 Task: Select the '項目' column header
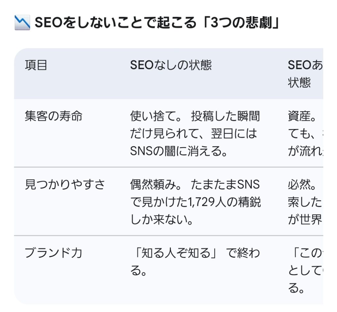tap(36, 65)
